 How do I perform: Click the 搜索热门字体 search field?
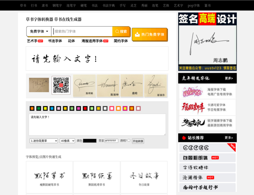coord(82,31)
